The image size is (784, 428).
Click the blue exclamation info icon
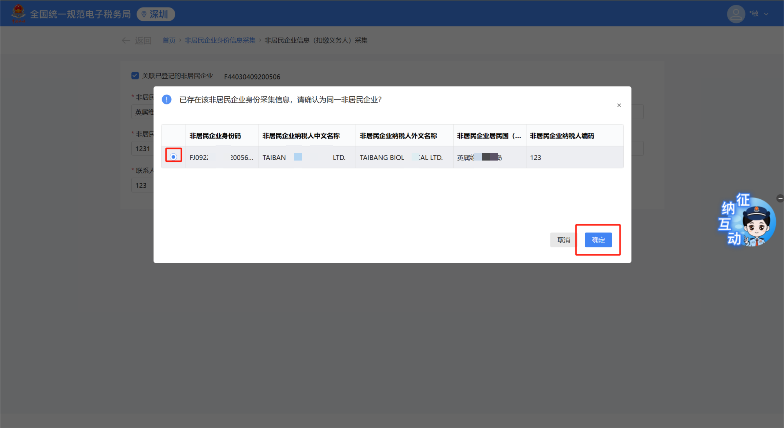[x=167, y=99]
